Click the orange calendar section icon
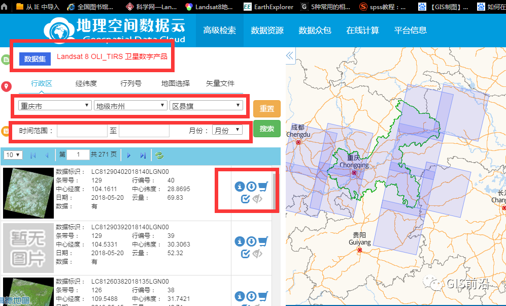Image resolution: width=506 pixels, height=306 pixels. (x=6, y=131)
